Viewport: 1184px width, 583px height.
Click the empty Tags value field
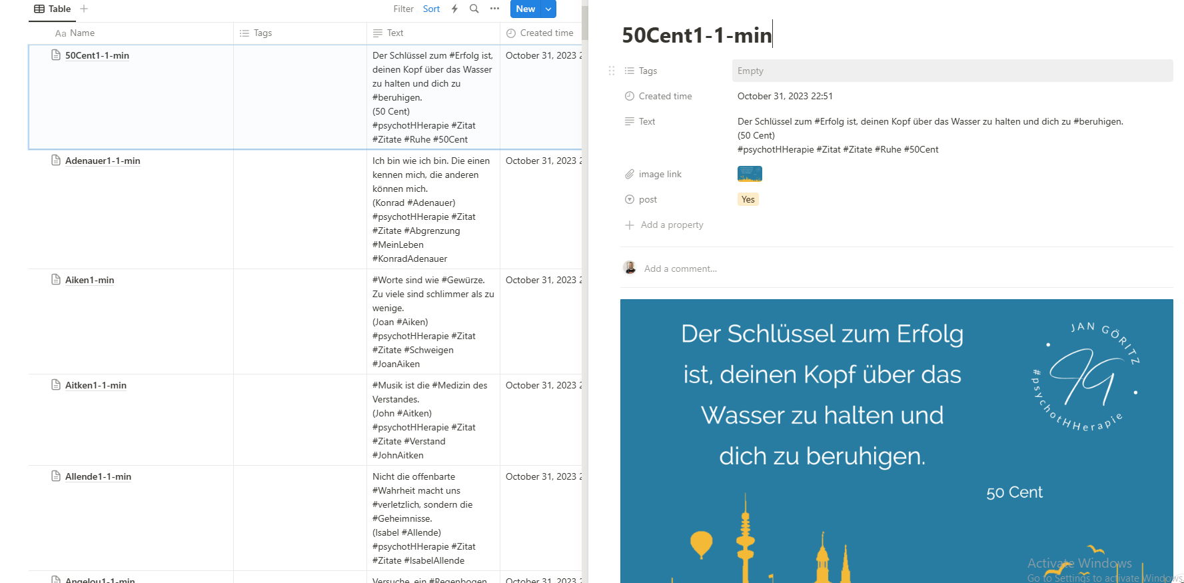point(952,71)
